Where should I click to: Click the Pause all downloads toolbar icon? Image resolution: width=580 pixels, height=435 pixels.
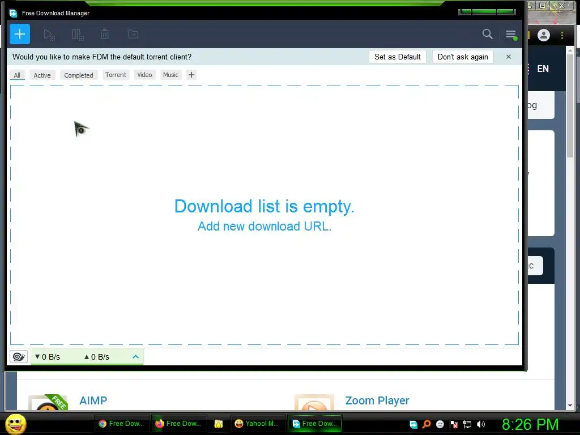pyautogui.click(x=78, y=35)
